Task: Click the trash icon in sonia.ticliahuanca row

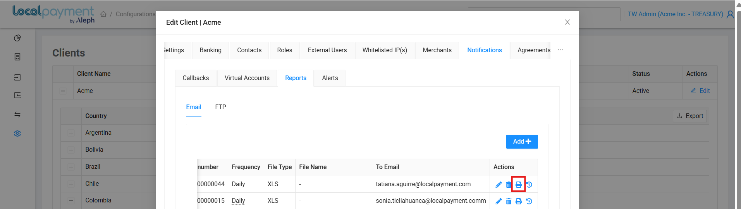Action: 509,201
